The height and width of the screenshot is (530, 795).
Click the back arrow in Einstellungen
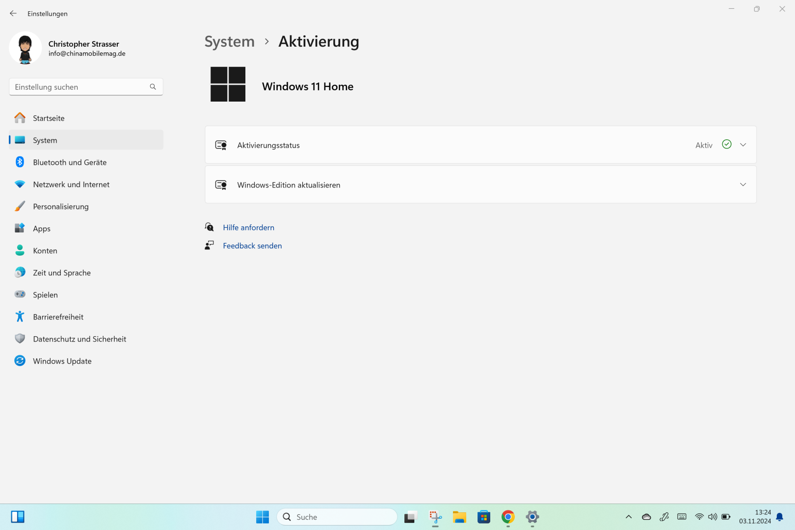pos(13,14)
